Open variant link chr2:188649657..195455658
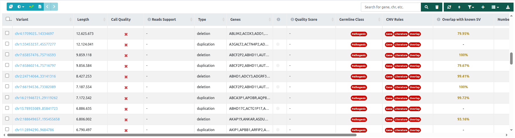 [x=37, y=119]
